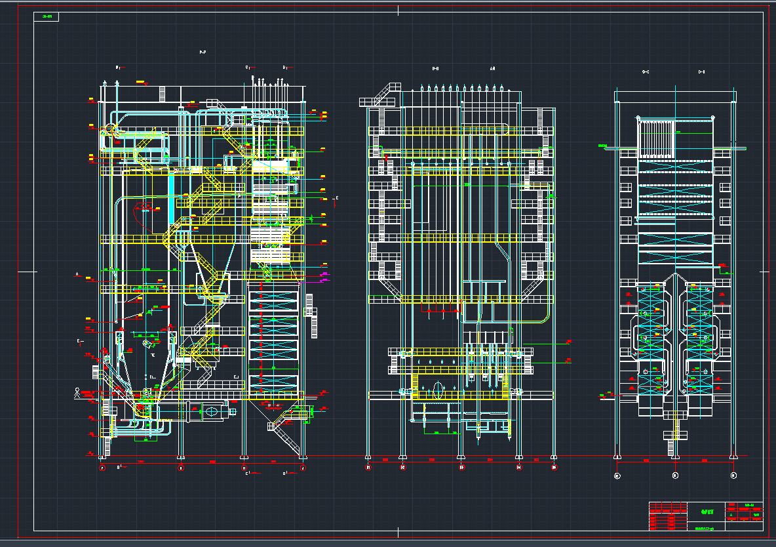Click section mark A left of left elevation
776x547 pixels.
(x=77, y=273)
